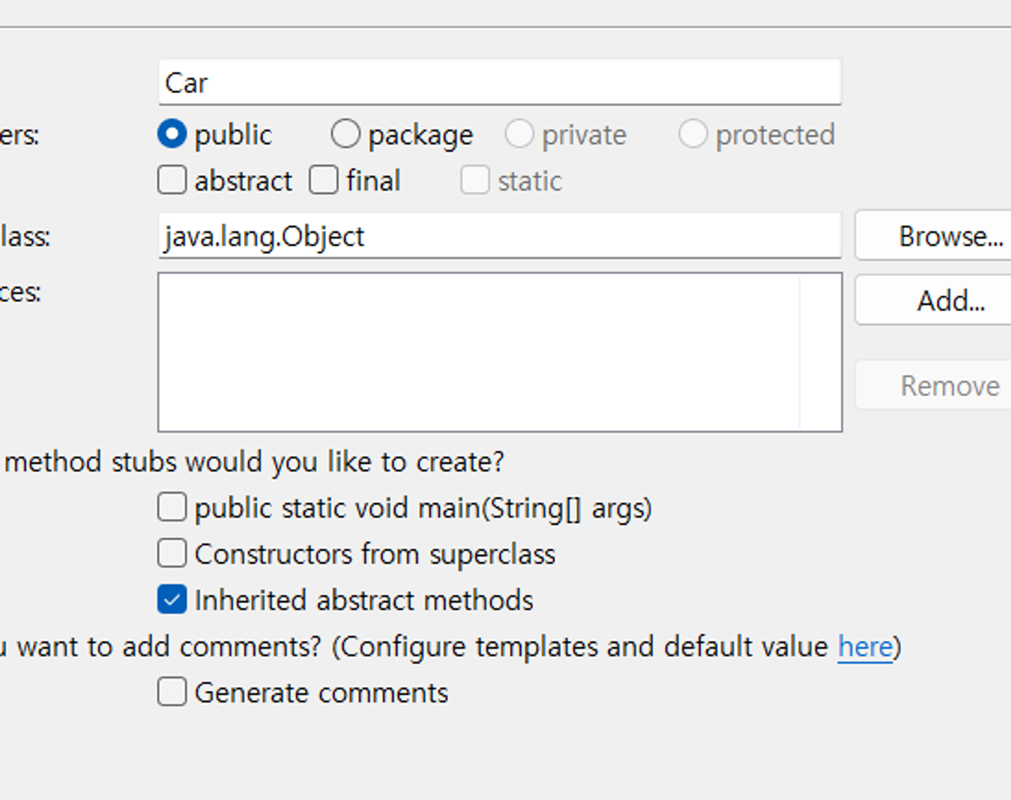Click inside the empty interfaces list
The height and width of the screenshot is (800, 1011).
pos(478,352)
